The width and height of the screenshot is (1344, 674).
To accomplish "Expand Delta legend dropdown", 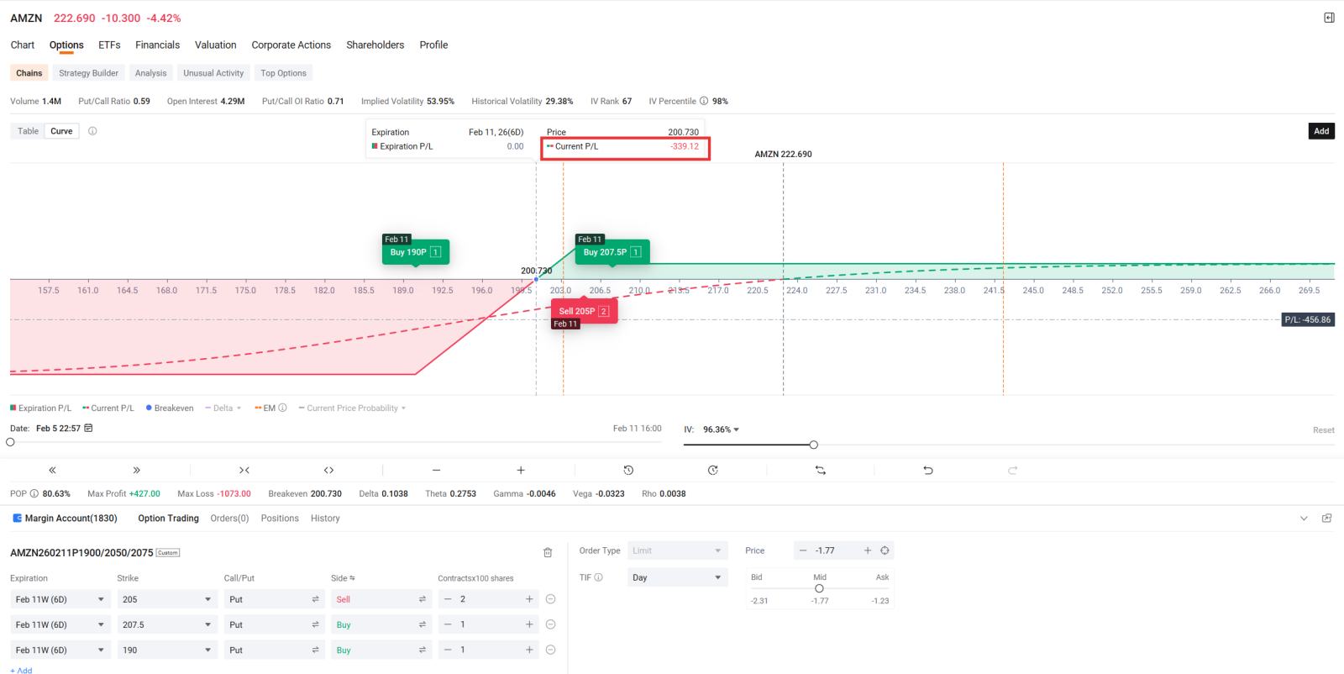I will (x=239, y=408).
